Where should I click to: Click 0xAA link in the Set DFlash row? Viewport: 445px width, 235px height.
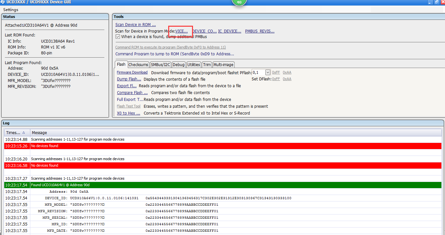click(x=287, y=79)
